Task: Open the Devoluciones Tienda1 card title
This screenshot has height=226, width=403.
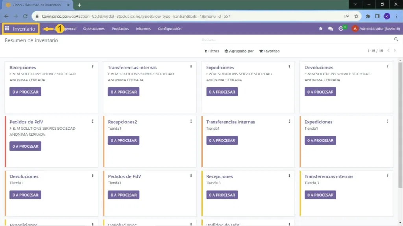Action: 24,176
